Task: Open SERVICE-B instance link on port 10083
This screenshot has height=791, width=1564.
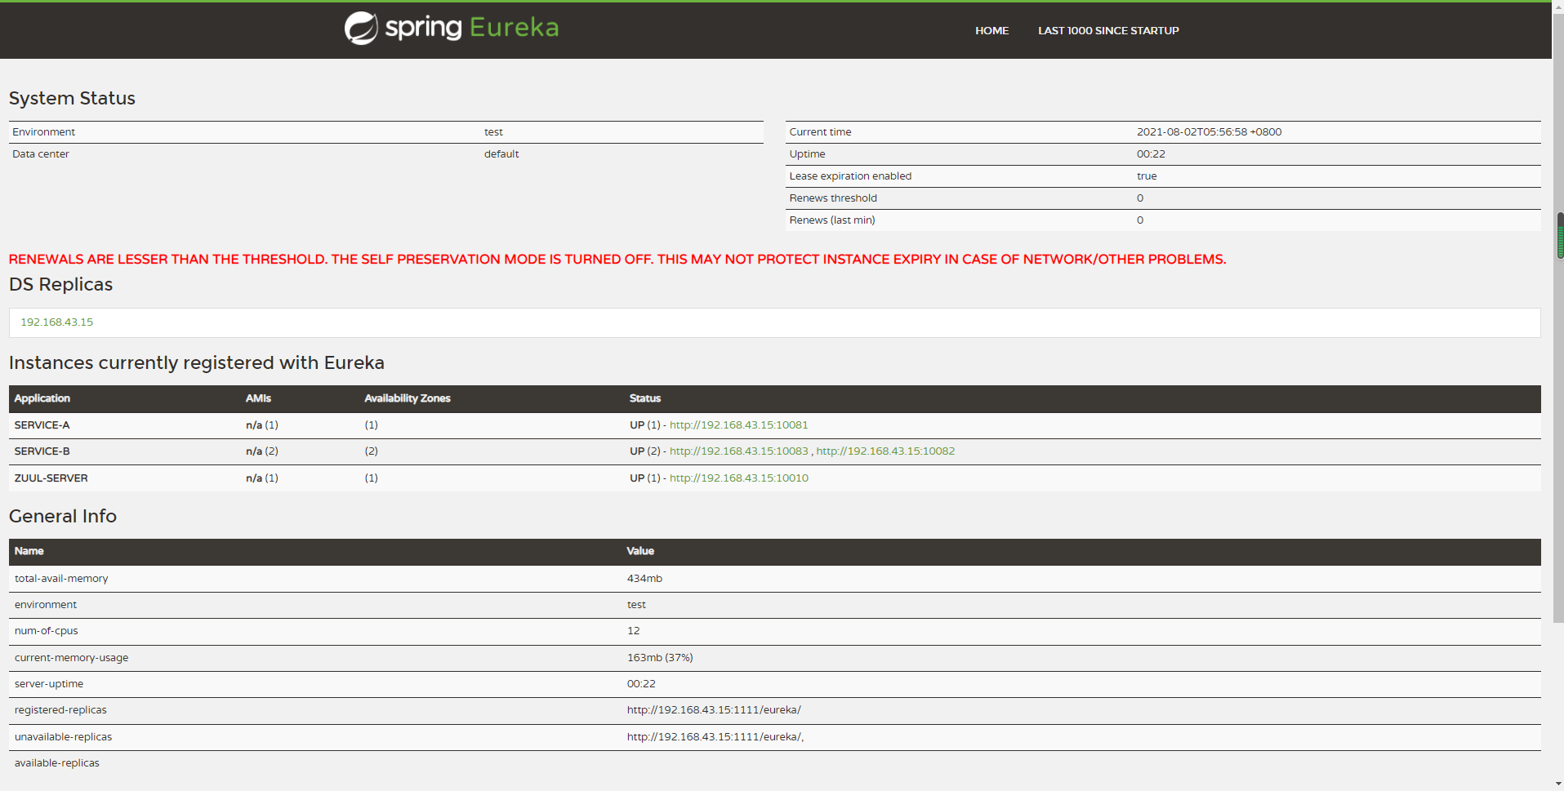Action: [738, 451]
